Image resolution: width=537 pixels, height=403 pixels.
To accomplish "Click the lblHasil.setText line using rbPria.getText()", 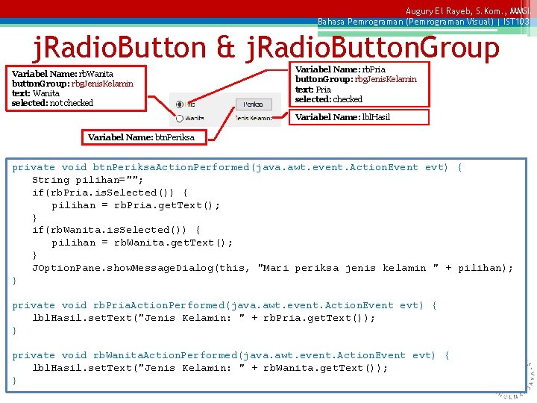I will tap(204, 318).
